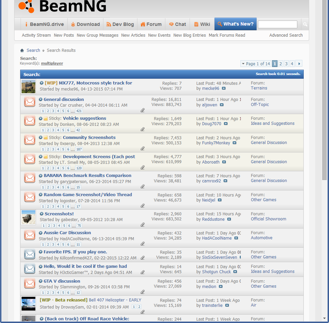
Task: Open Random Game Screenshot/Video Thread
Action: pyautogui.click(x=88, y=194)
